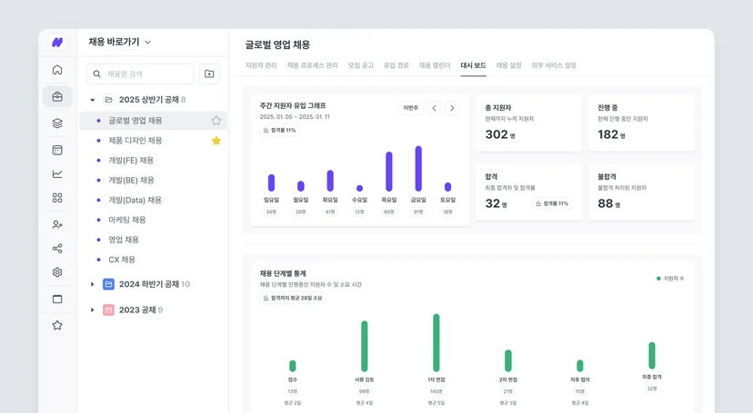Viewport: 753px width, 413px height.
Task: Go to the home icon in the sidebar
Action: (57, 70)
